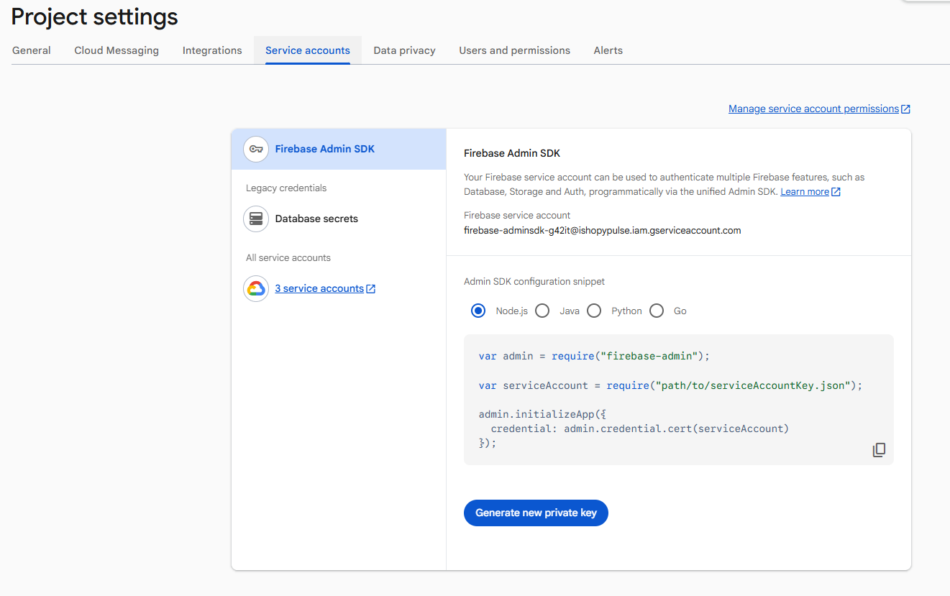Select the Python radio button

click(594, 311)
